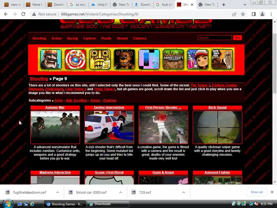Share this page via the share icon
277x208 pixels.
(234, 14)
